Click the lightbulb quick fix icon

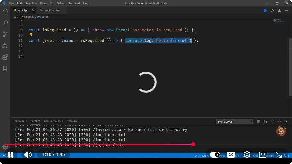[31, 34]
